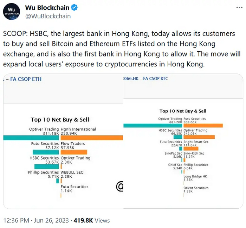Click the FA CSOP BTC chart title
The width and height of the screenshot is (246, 228).
pos(147,78)
